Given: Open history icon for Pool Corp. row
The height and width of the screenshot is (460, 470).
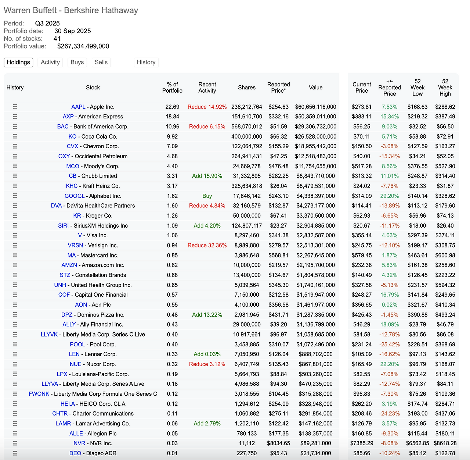Looking at the screenshot, I should coord(15,345).
